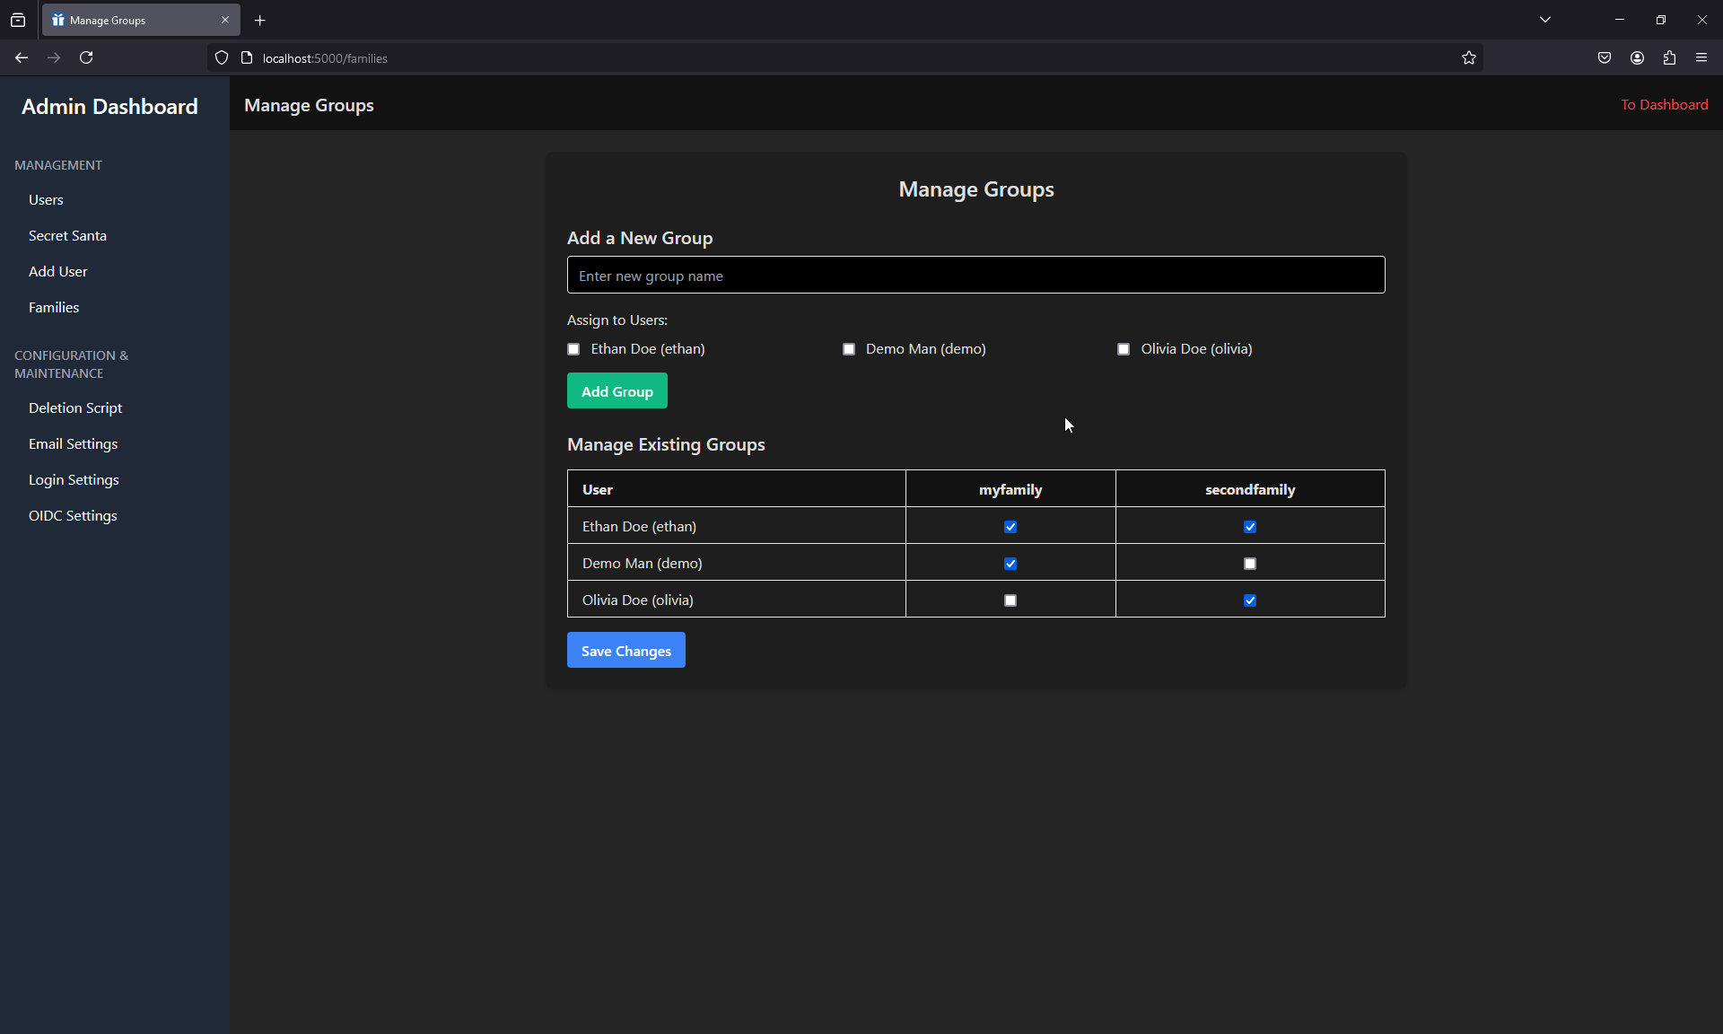Bookmark page with star icon
Screen dimensions: 1723x1034
coord(1468,57)
